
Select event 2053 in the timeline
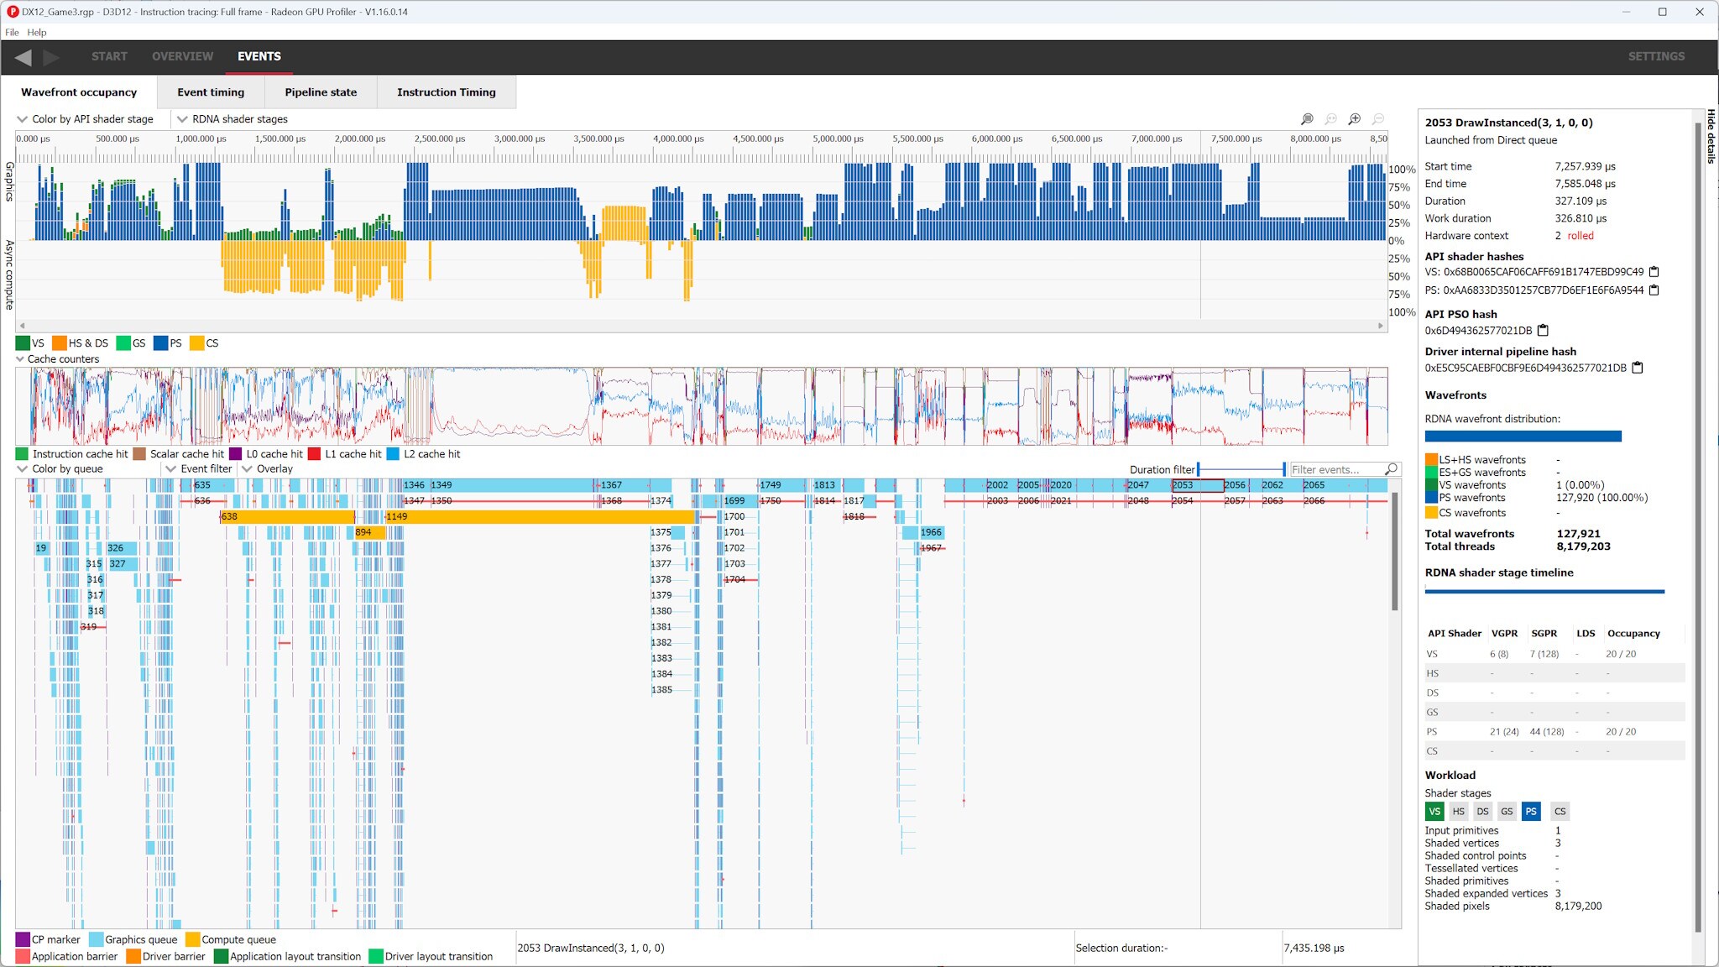[1197, 485]
